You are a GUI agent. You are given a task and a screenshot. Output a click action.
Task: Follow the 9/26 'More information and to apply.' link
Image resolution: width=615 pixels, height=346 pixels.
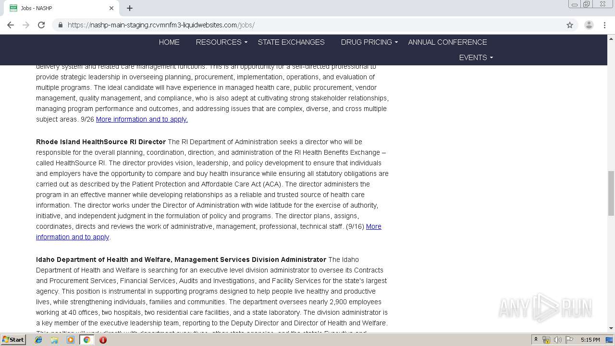[142, 119]
